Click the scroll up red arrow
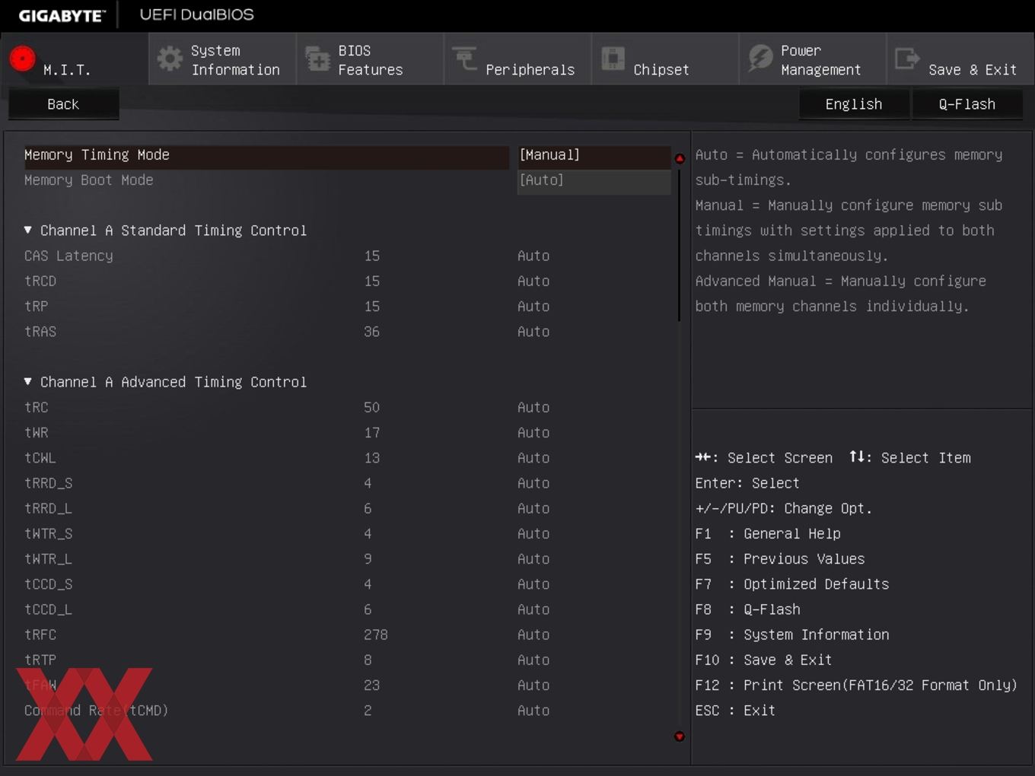This screenshot has height=776, width=1035. (x=680, y=158)
